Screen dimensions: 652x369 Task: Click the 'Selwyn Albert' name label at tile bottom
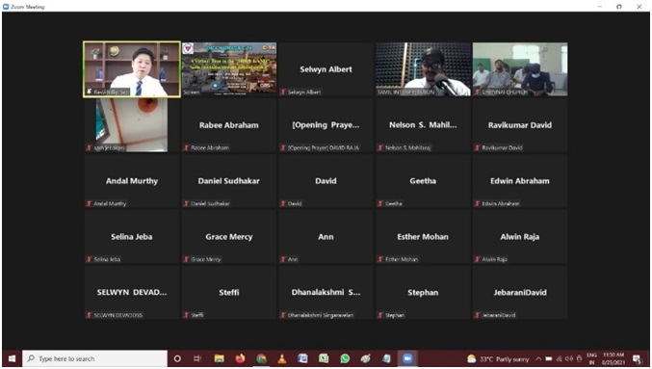[304, 92]
